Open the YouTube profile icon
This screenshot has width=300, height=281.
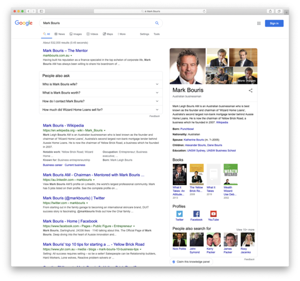point(213,214)
